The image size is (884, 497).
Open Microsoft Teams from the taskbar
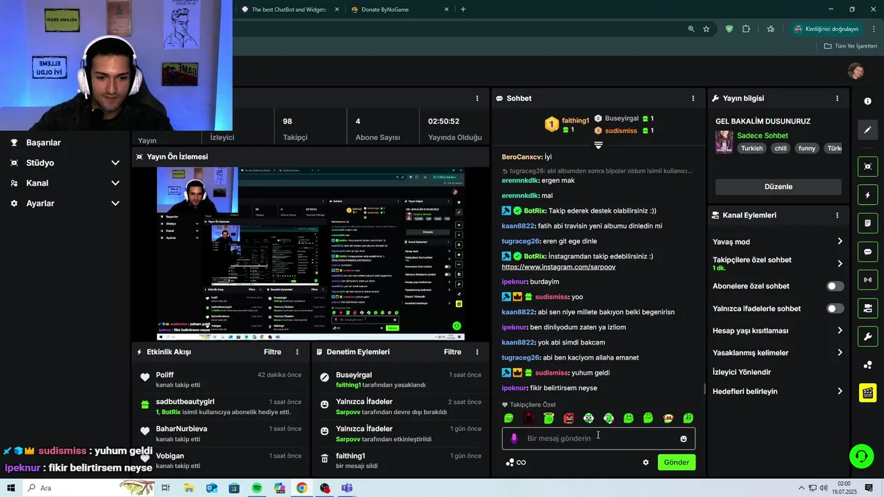[347, 488]
